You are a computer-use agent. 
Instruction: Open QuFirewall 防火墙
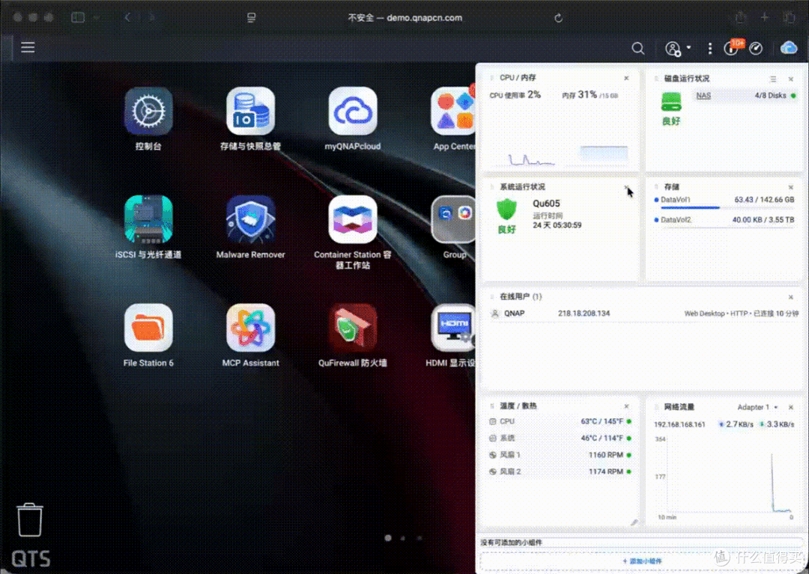(x=353, y=328)
